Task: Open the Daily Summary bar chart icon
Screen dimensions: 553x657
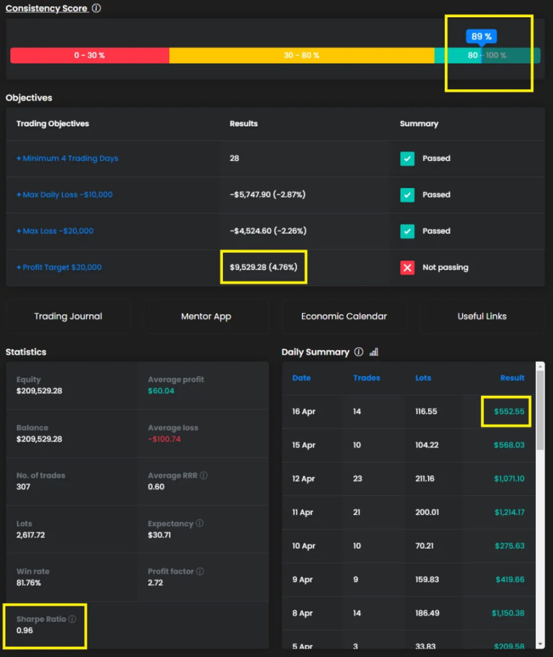Action: 374,352
